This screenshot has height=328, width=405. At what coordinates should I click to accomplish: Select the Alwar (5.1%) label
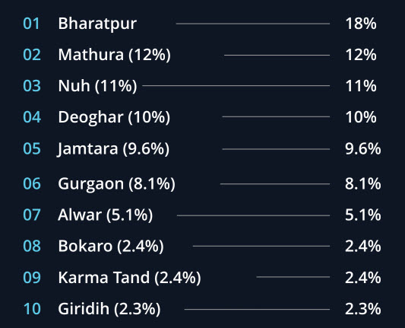pyautogui.click(x=106, y=215)
